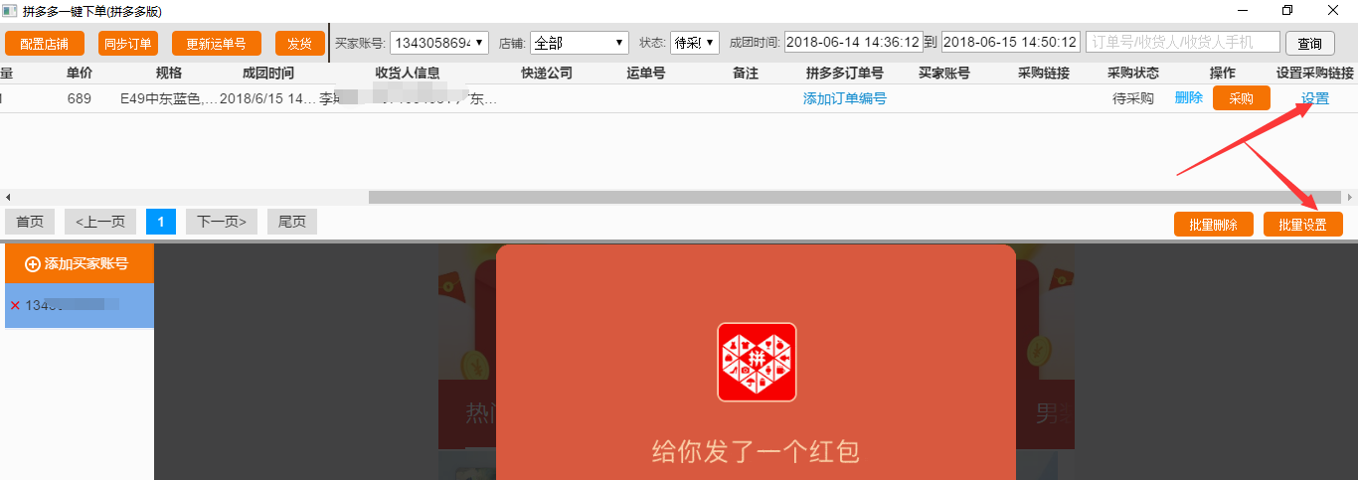The width and height of the screenshot is (1358, 480).
Task: Click the 发货 button
Action: coord(300,44)
